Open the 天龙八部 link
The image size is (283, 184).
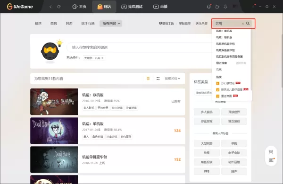201,23
